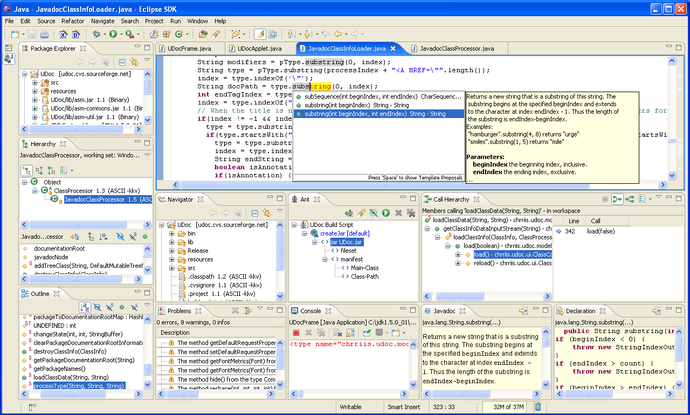Click Line column header in Call Hierarchy

[574, 221]
